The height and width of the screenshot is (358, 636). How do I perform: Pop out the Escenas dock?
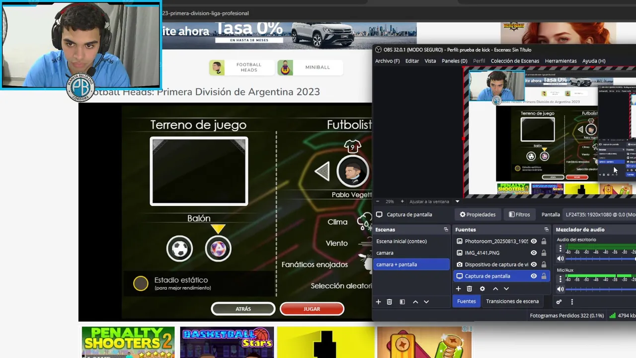[446, 230]
